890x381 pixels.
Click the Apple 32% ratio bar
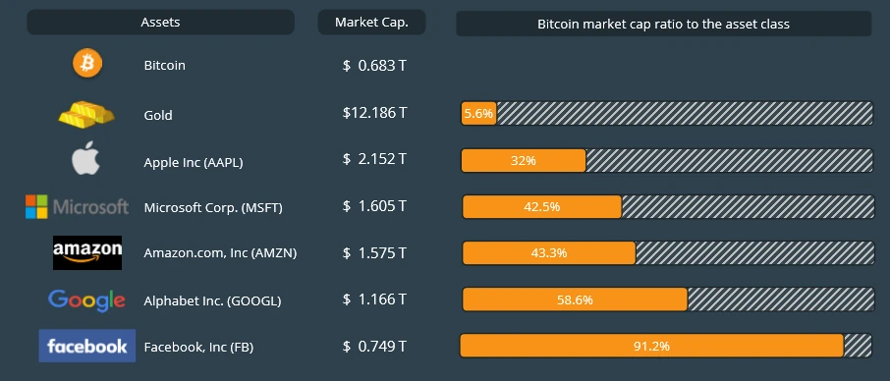pos(666,160)
